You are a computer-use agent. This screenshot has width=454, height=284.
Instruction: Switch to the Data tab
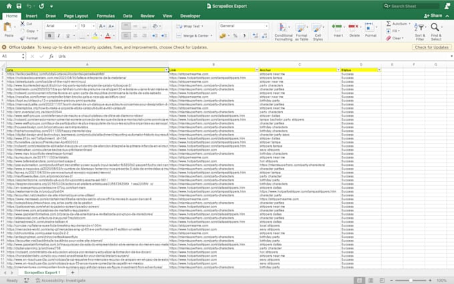[128, 16]
